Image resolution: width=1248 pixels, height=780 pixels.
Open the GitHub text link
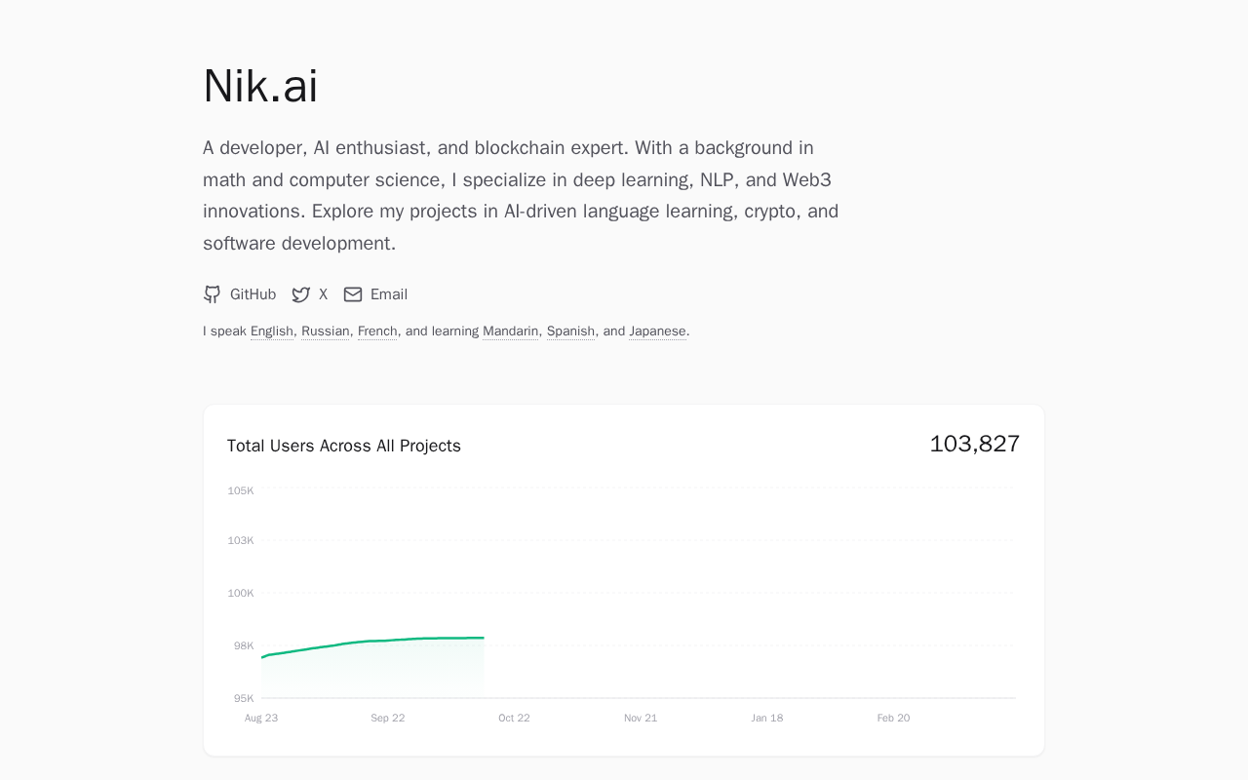point(253,294)
